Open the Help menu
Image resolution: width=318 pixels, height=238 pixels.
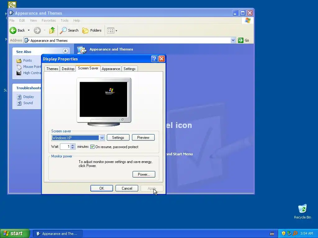coord(76,20)
